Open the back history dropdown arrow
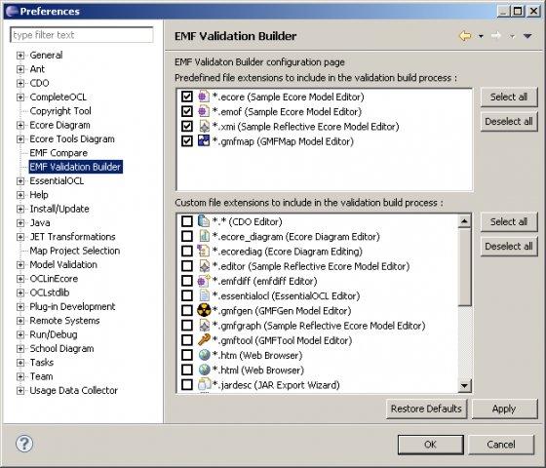Image resolution: width=546 pixels, height=468 pixels. (481, 36)
